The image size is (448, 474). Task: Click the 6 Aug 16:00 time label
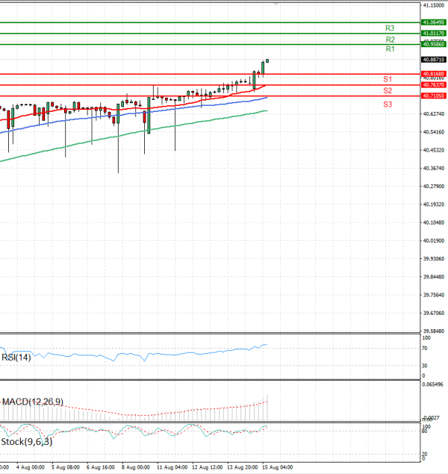pyautogui.click(x=100, y=467)
